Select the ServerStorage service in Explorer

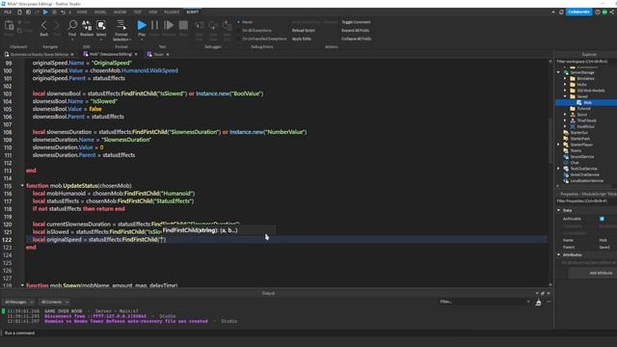(x=582, y=72)
